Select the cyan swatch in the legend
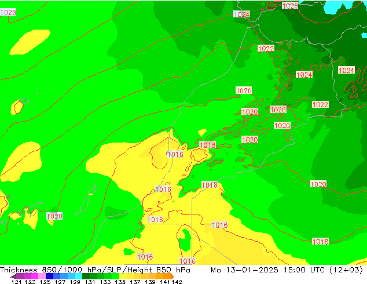 tap(79, 276)
